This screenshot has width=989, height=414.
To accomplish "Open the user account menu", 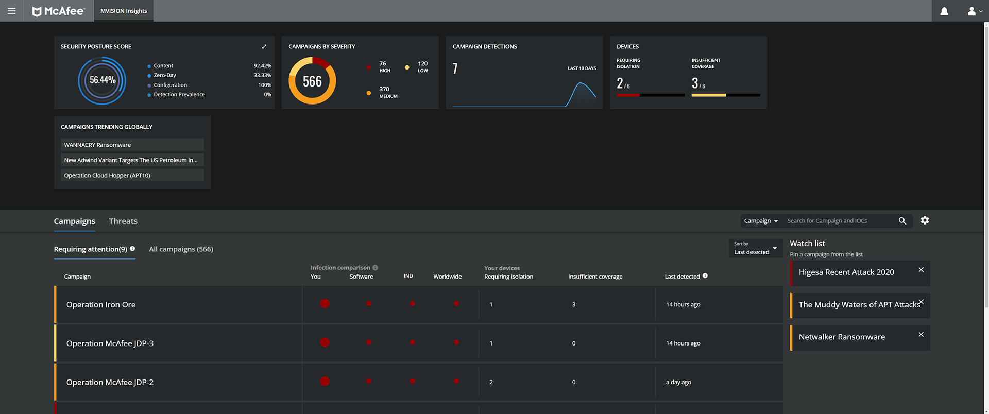I will (x=975, y=11).
